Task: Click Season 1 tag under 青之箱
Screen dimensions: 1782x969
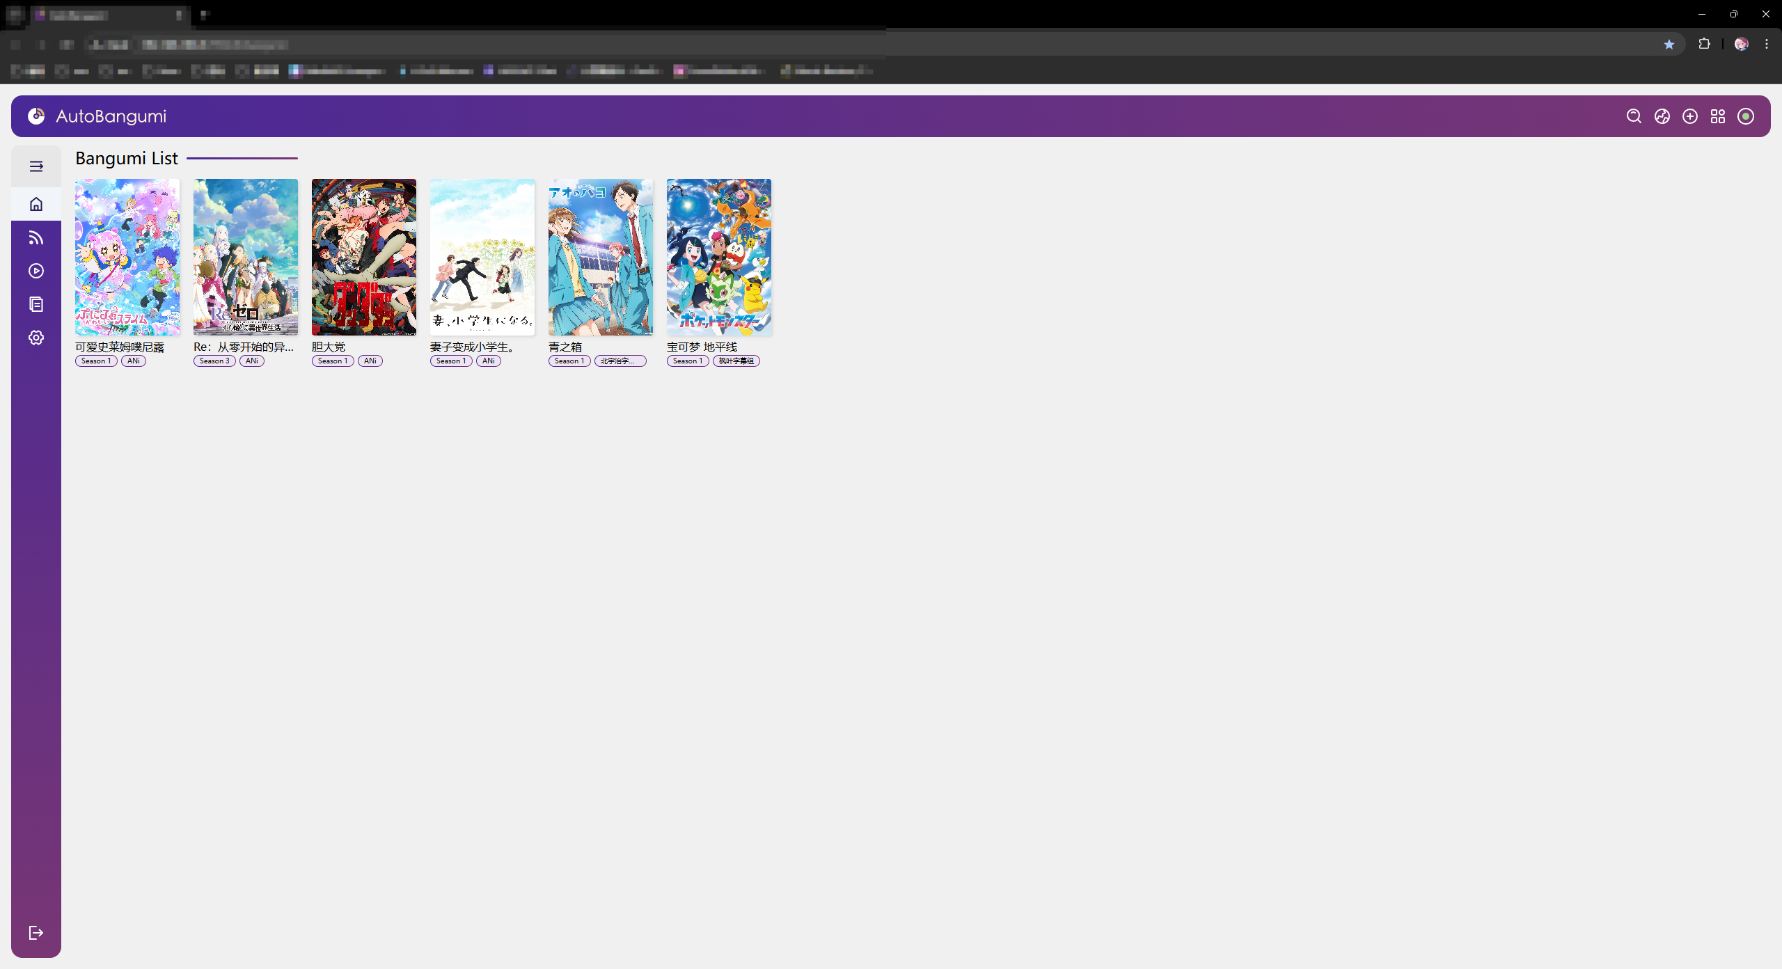Action: pos(569,361)
